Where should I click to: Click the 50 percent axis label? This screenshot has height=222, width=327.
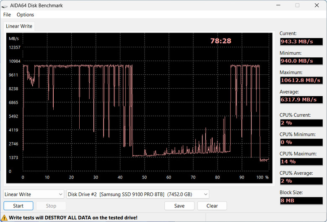(144, 177)
